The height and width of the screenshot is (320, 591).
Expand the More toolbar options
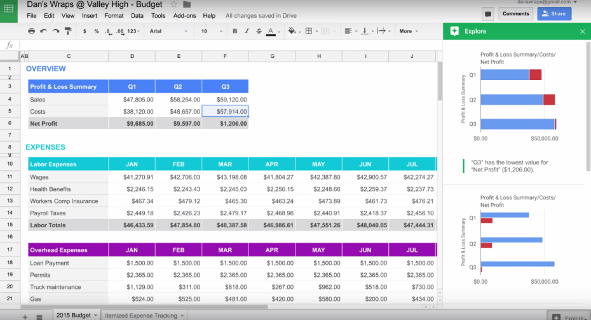409,31
